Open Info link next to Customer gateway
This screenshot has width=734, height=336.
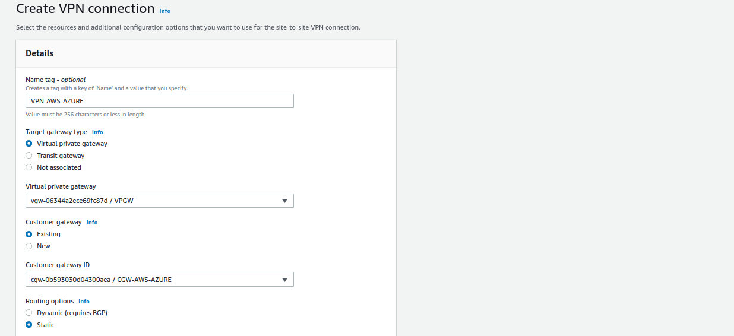92,223
